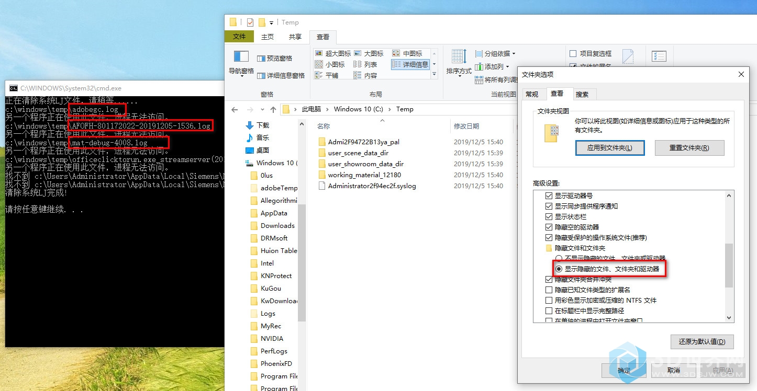Open Recent locations chevron beside Forward arrow
757x391 pixels.
[262, 110]
